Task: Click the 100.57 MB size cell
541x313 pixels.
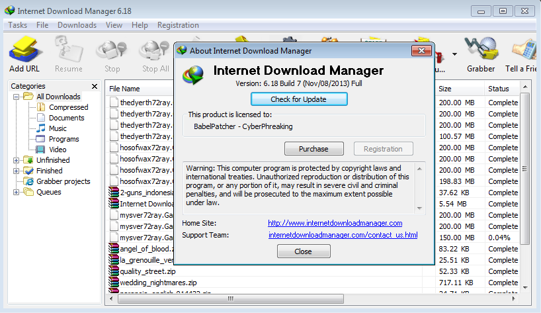Action: tap(457, 136)
